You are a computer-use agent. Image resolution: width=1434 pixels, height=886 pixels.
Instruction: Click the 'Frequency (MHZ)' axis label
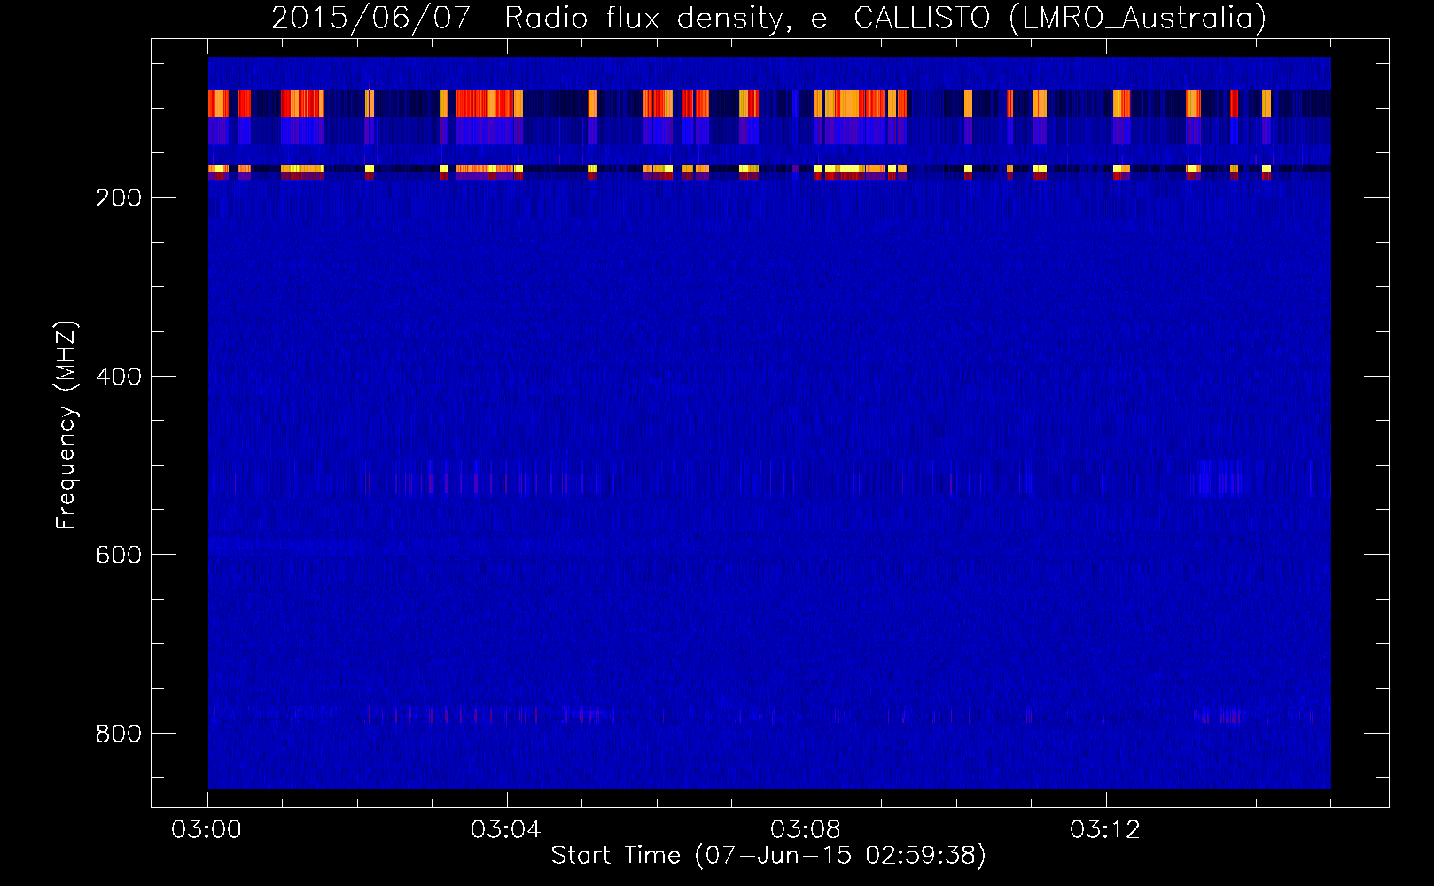point(66,424)
